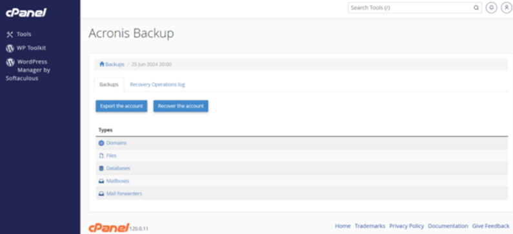Open the Home footer link
This screenshot has height=234, width=513.
tap(343, 226)
